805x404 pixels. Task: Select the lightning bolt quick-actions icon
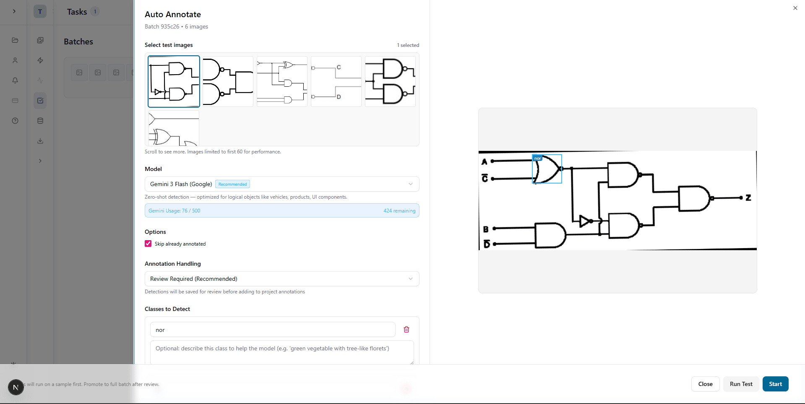(x=40, y=60)
